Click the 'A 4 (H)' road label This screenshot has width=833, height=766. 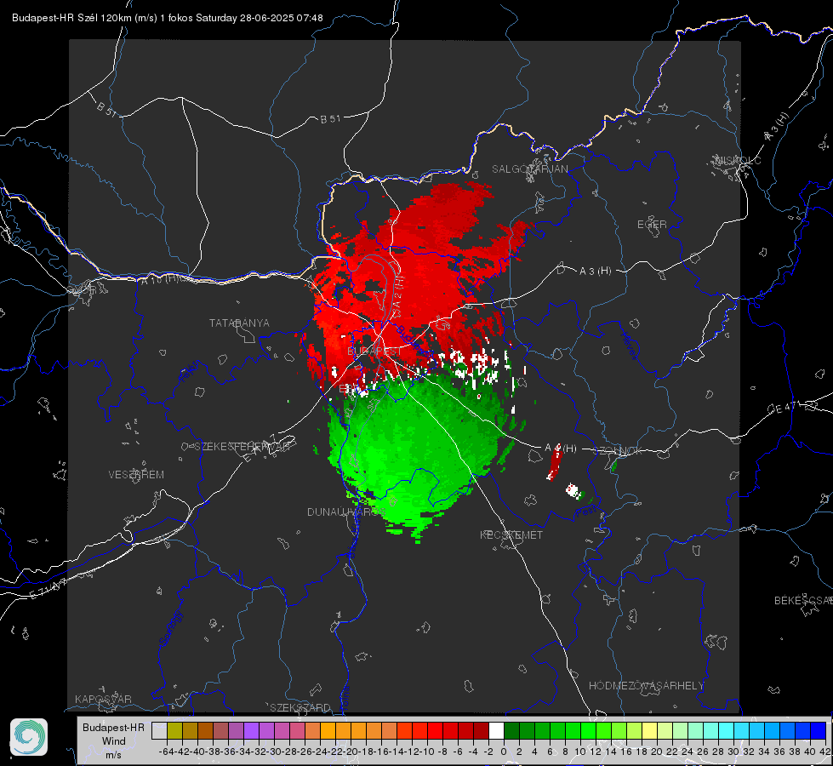[561, 449]
